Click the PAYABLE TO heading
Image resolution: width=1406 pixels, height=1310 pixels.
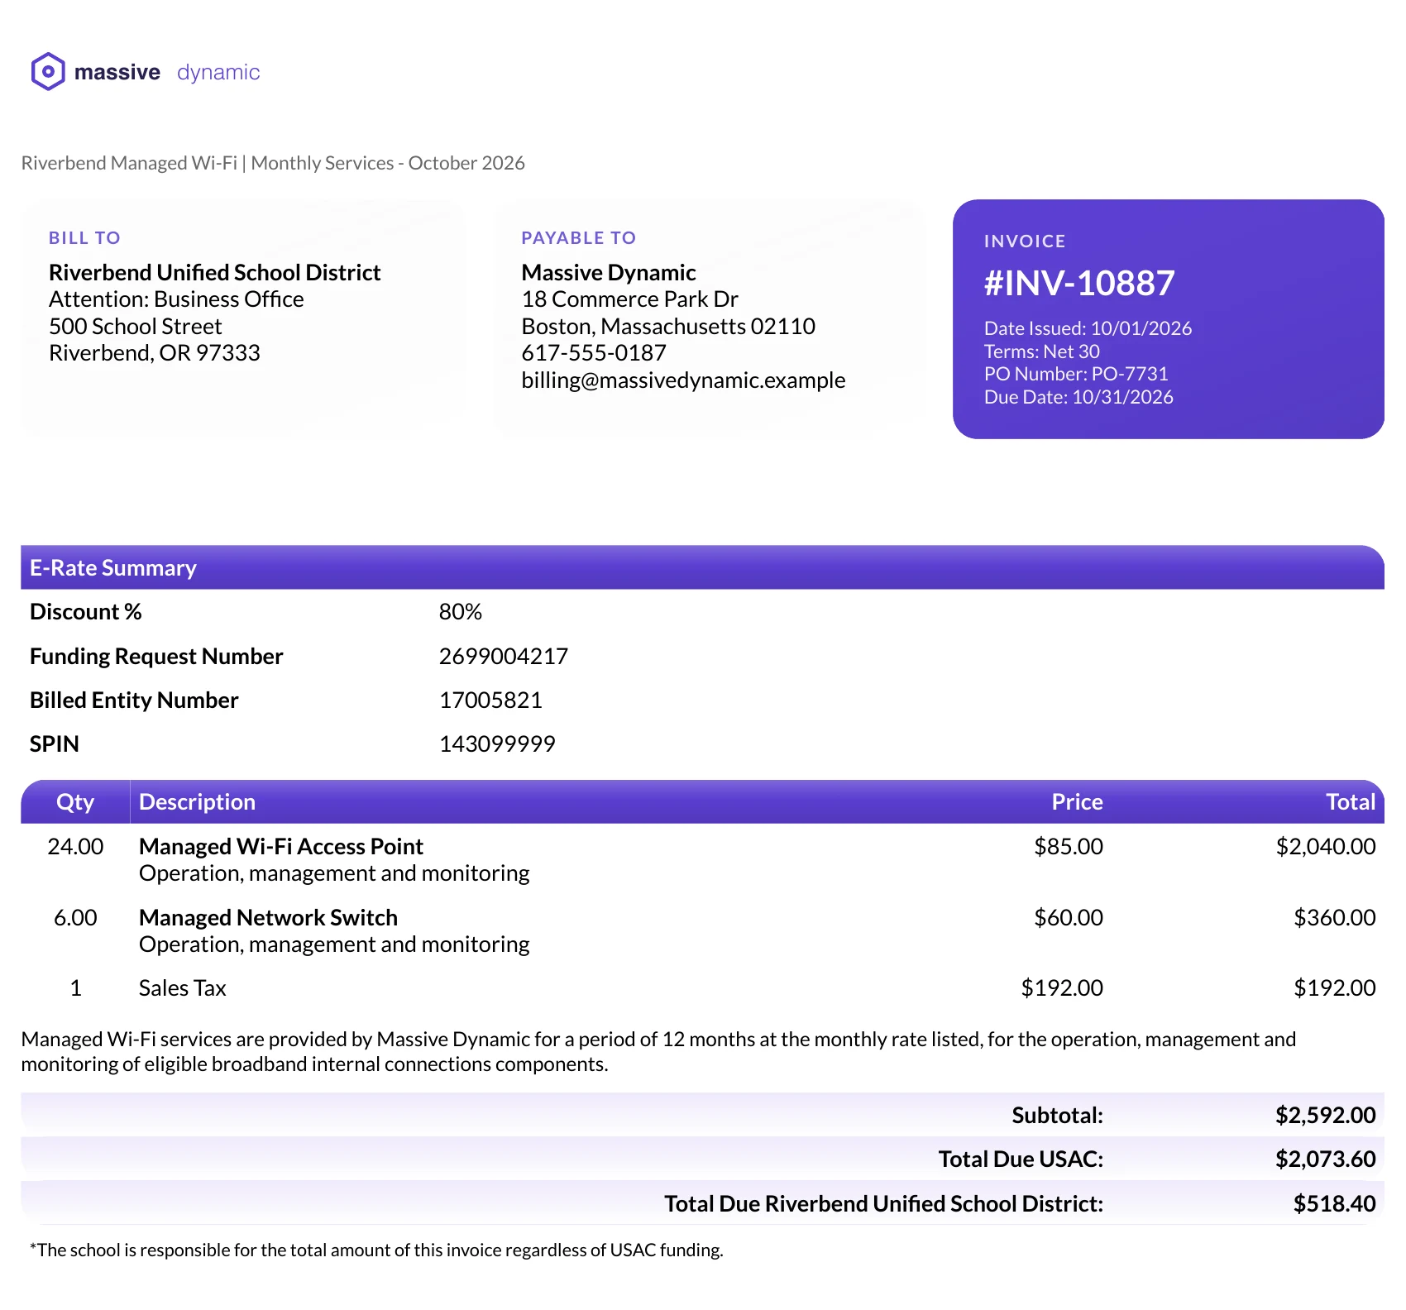pos(579,238)
